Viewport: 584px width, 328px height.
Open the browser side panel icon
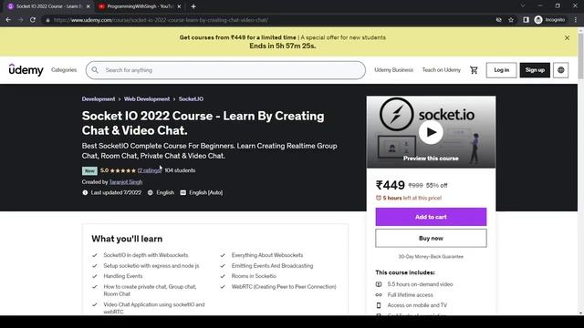click(x=526, y=20)
